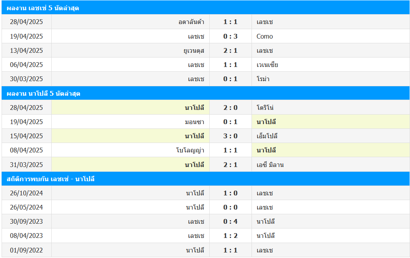Click date 08/04/2023
Screen dimensions: 410x258
(26, 236)
